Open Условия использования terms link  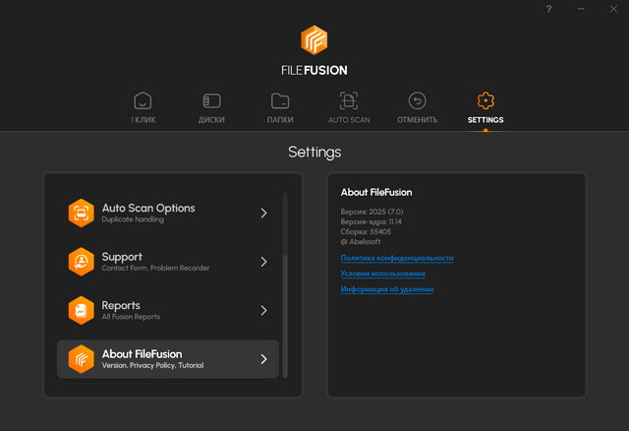[x=383, y=274]
